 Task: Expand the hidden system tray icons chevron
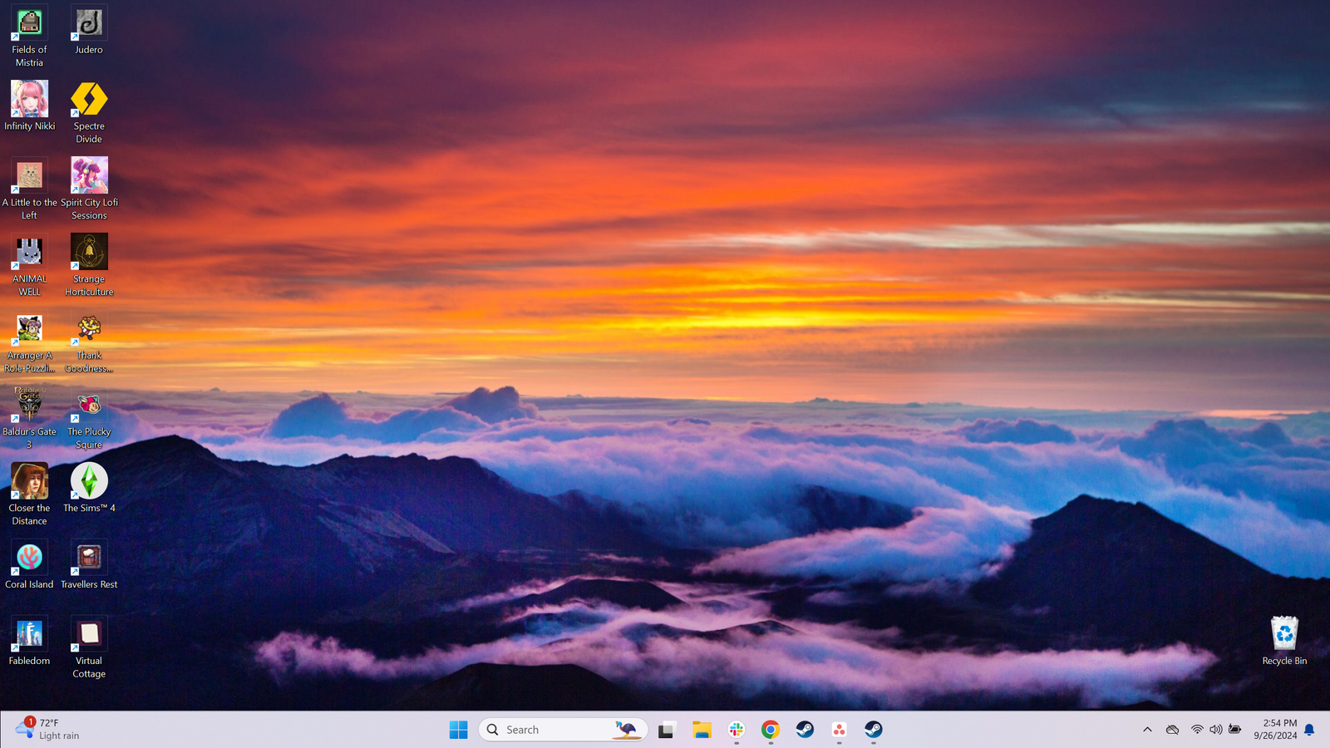(x=1147, y=730)
